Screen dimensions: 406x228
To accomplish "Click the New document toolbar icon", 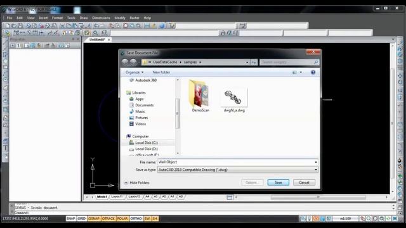I will click(x=8, y=25).
